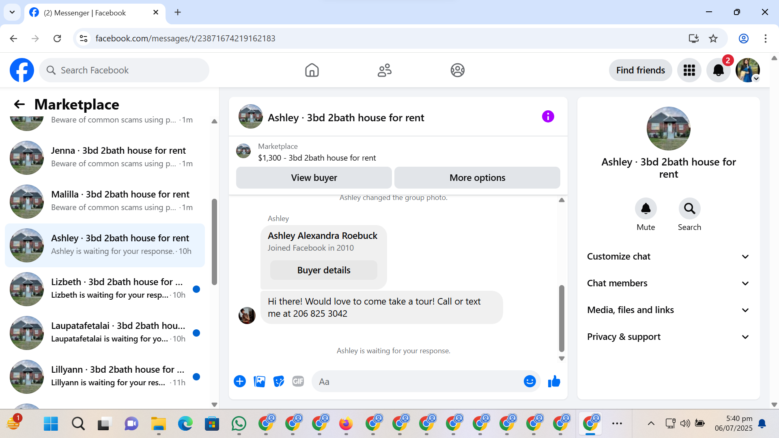Open the account profile picture menu
Screen dimensions: 779x438
[x=748, y=70]
